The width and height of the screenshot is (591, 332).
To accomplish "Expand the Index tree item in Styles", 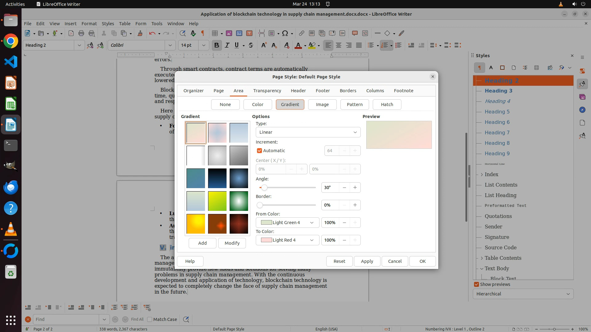I will (482, 174).
